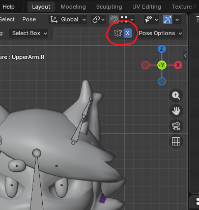The image size is (199, 210).
Task: Click the butterfly mirror icon
Action: [118, 33]
